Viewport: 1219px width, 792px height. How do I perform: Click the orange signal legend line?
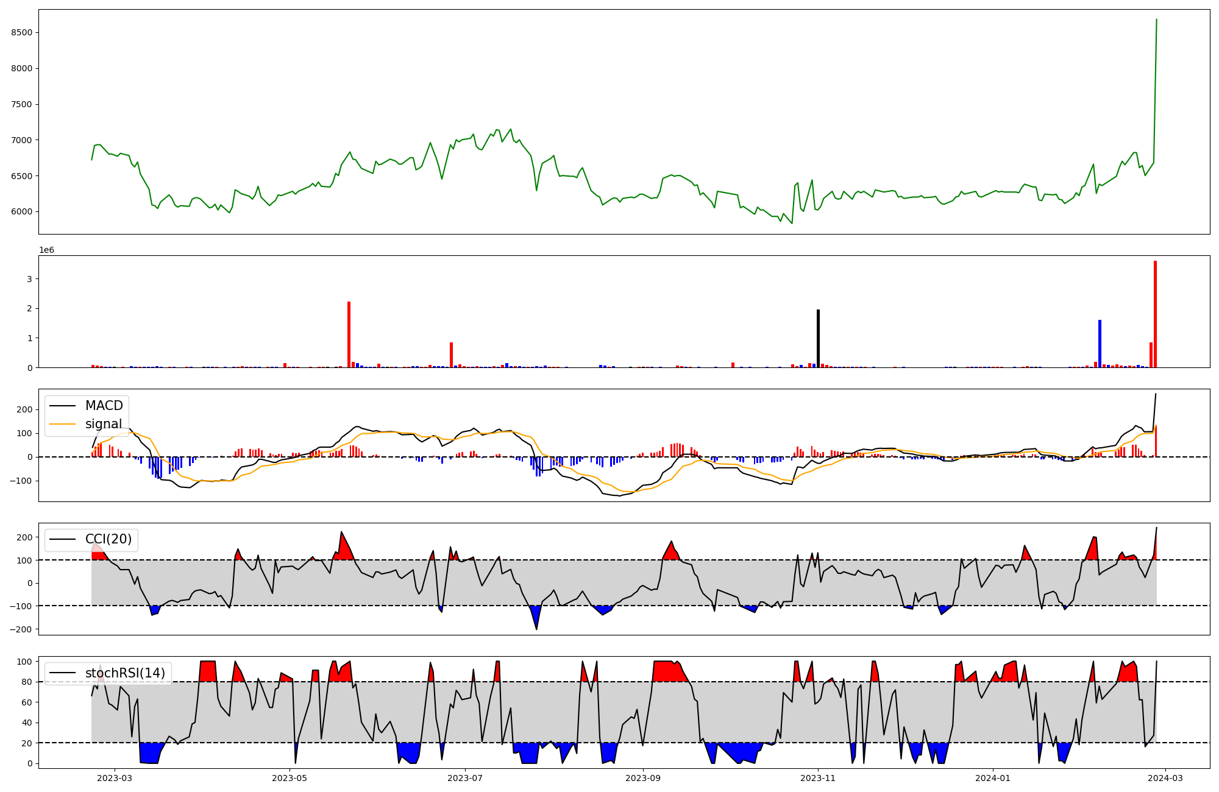point(62,424)
